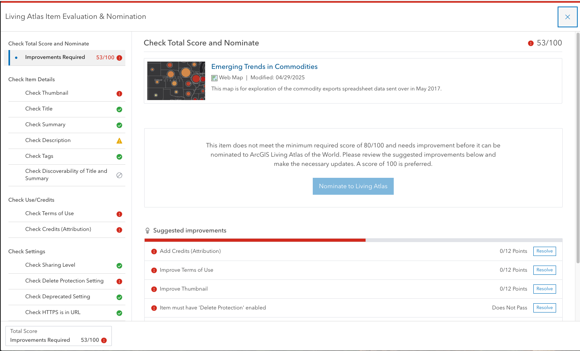Open the Emerging Trends in Commodities link
Viewport: 580px width, 351px height.
point(264,67)
